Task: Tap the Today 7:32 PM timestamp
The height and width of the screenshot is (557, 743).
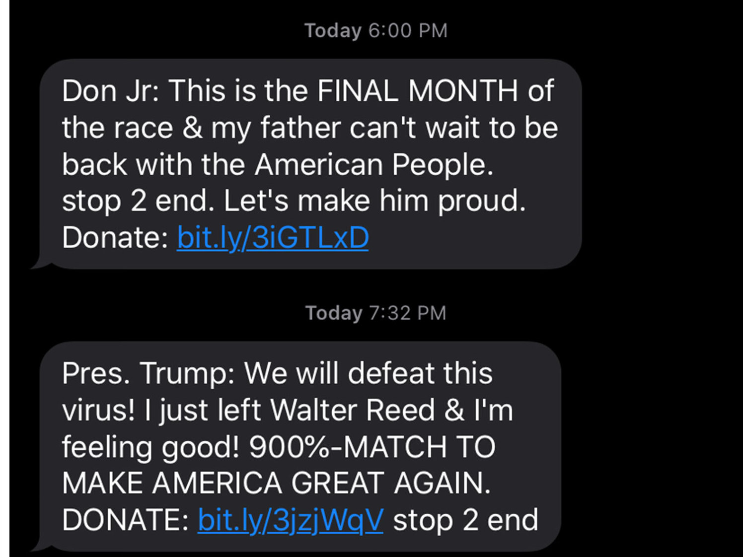Action: point(375,313)
